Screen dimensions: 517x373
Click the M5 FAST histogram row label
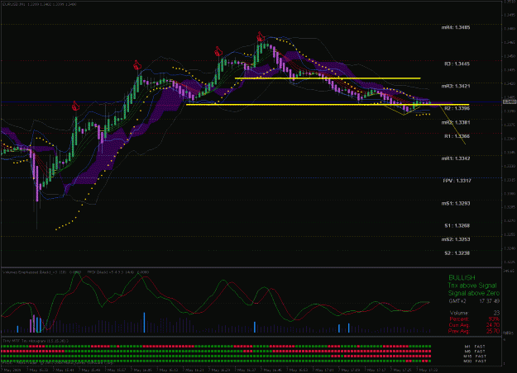click(475, 352)
